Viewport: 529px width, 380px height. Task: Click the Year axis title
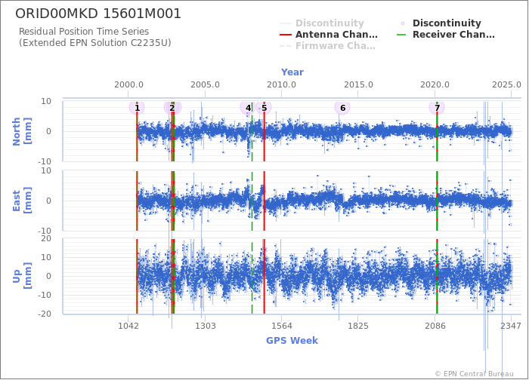click(x=292, y=72)
